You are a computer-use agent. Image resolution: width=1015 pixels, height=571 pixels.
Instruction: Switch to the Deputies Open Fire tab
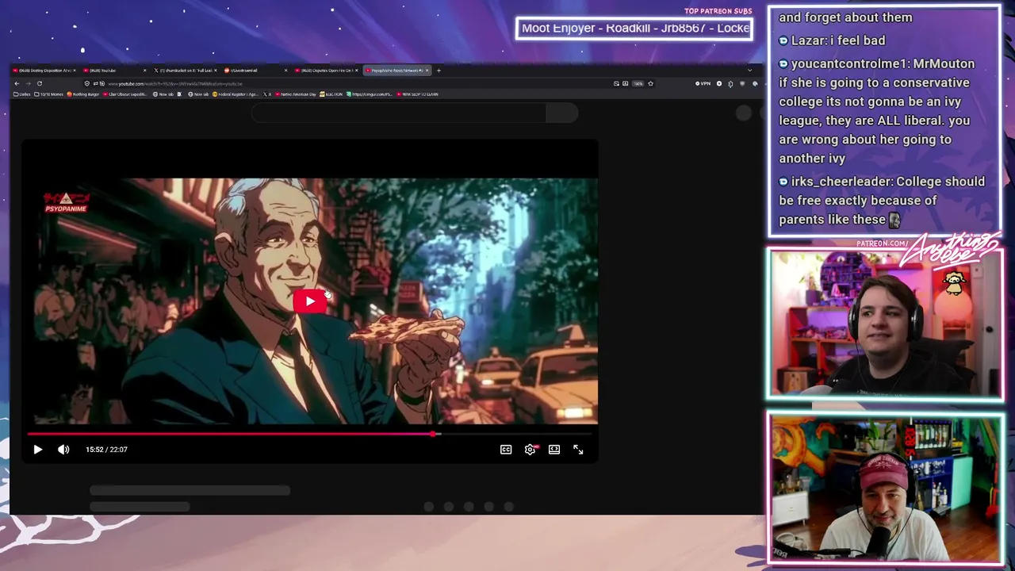click(x=327, y=71)
